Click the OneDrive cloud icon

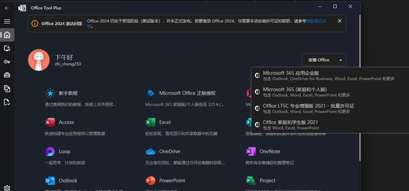(151, 151)
